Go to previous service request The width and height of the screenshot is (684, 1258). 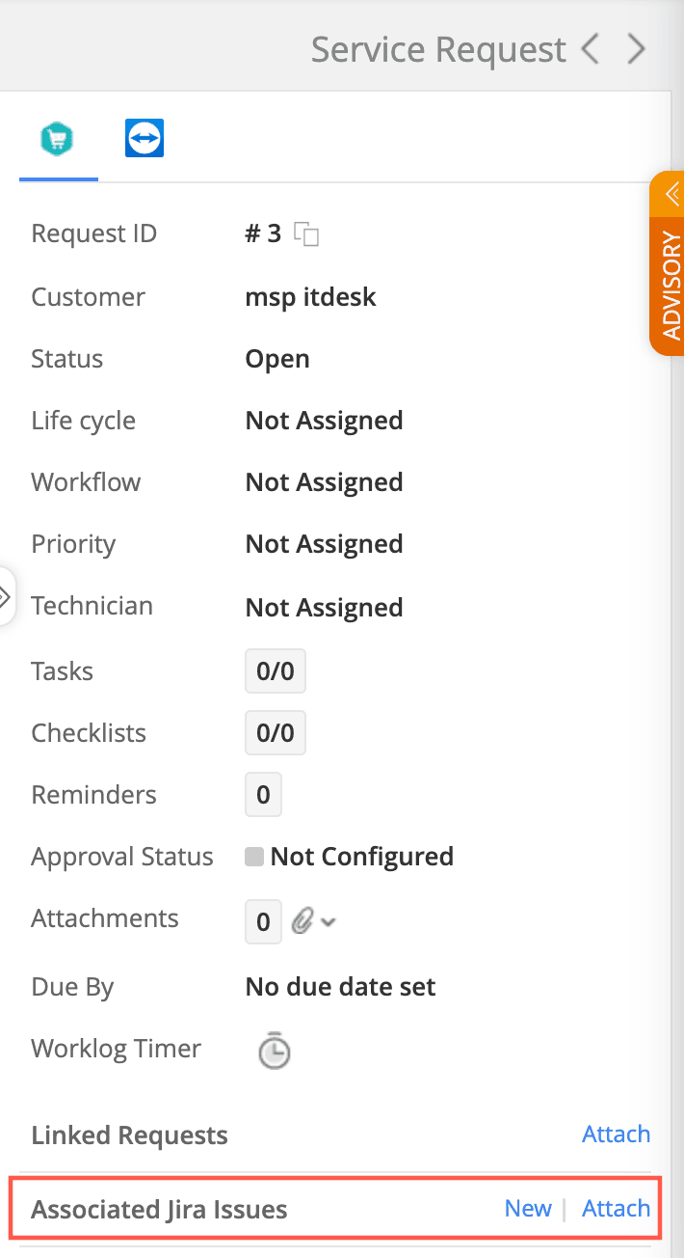[x=591, y=48]
